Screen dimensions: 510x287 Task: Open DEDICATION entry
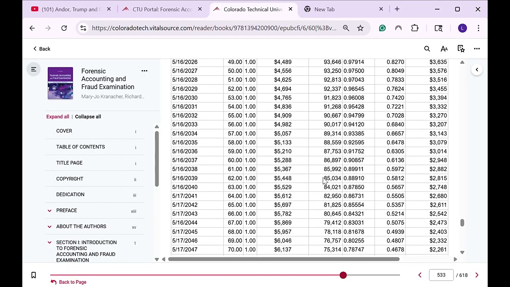point(70,195)
